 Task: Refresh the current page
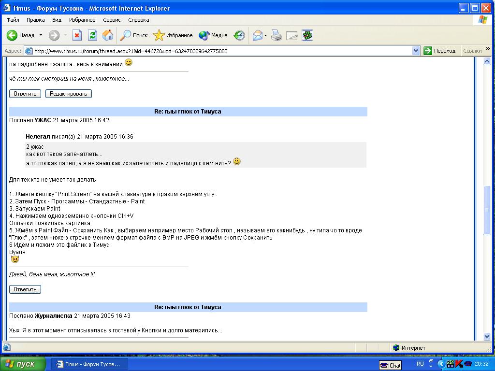[x=92, y=35]
